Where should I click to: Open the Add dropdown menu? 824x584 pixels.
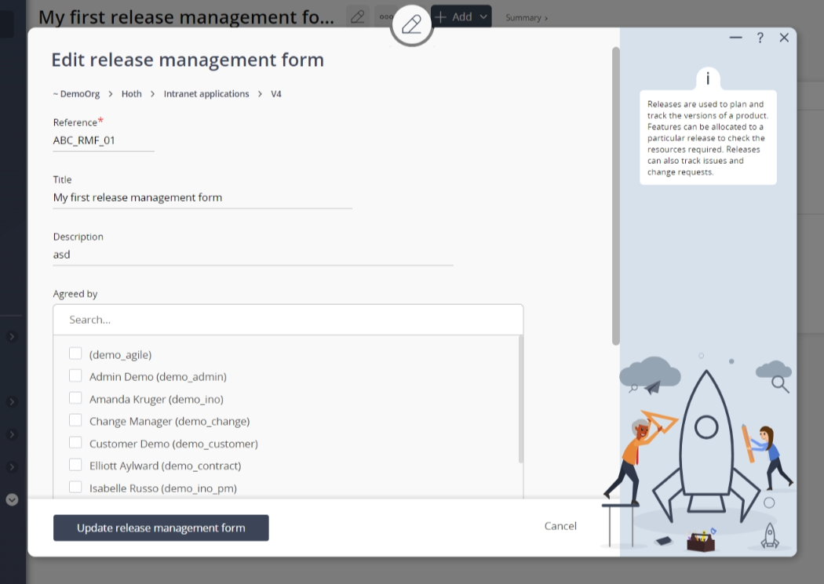coord(461,16)
